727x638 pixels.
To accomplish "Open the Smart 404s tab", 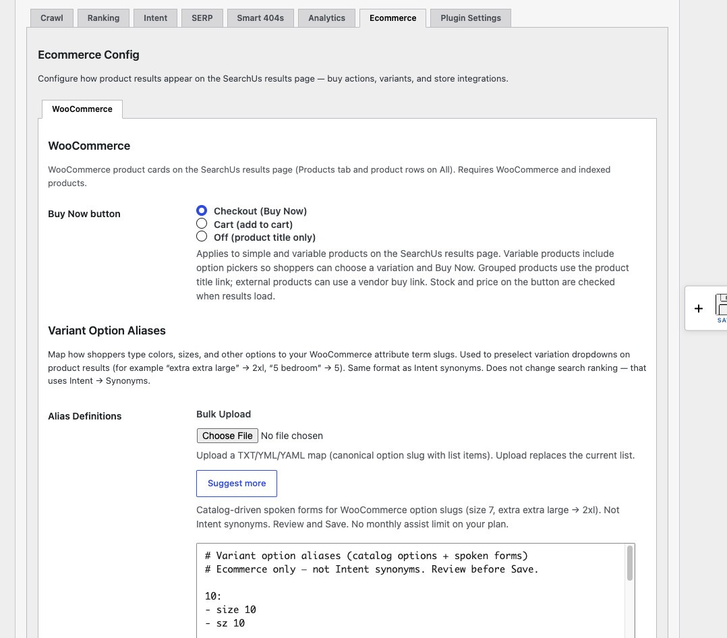I will [x=260, y=18].
